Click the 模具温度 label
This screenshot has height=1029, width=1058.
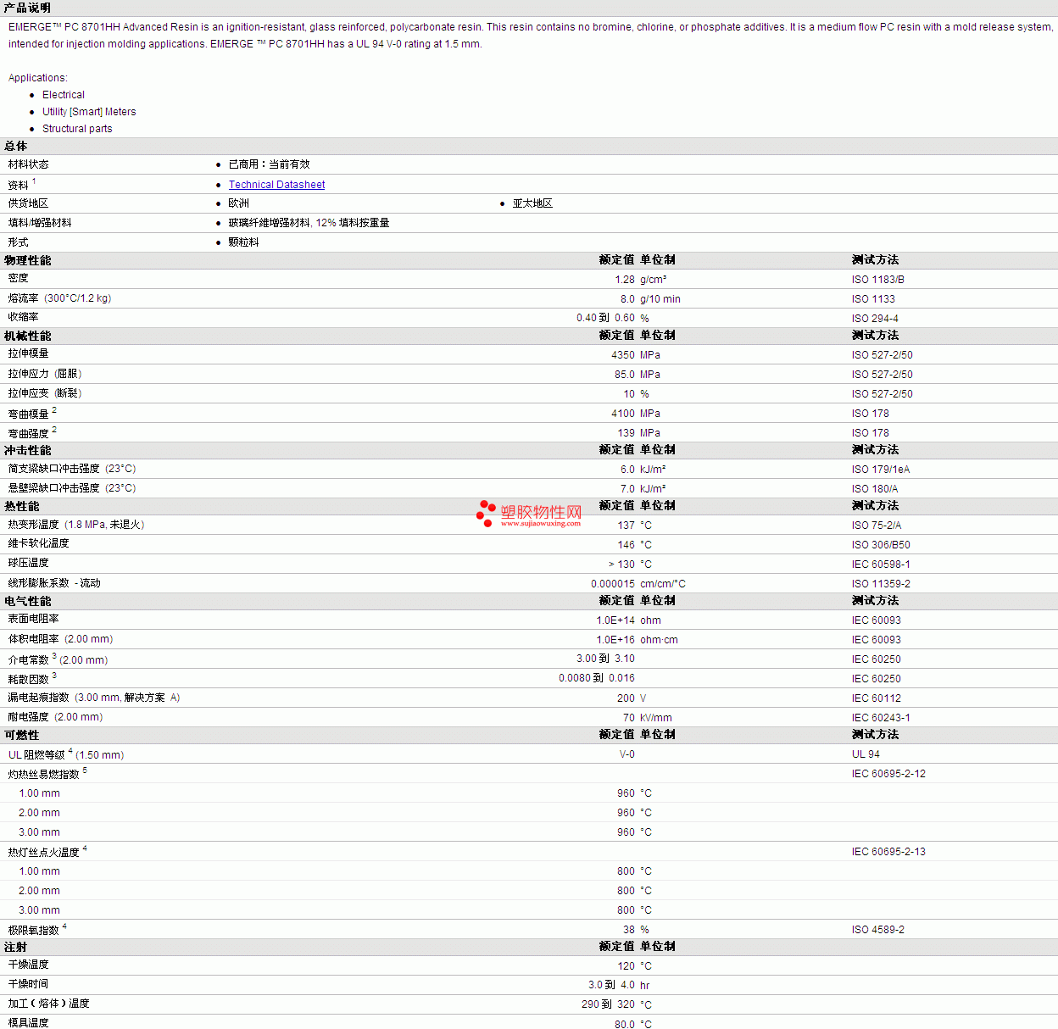(x=28, y=1023)
